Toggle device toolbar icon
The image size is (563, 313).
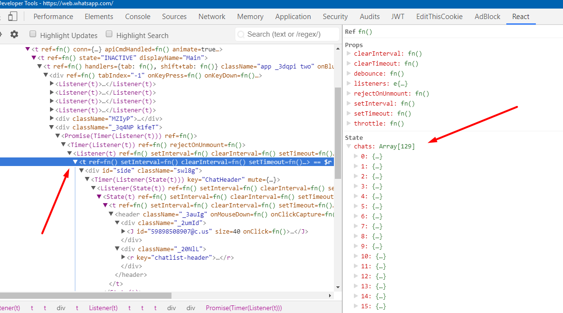(13, 17)
